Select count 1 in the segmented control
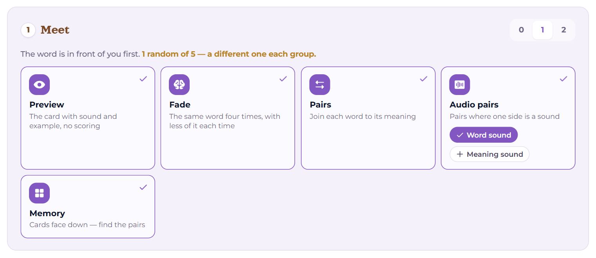This screenshot has height=258, width=596. [542, 30]
